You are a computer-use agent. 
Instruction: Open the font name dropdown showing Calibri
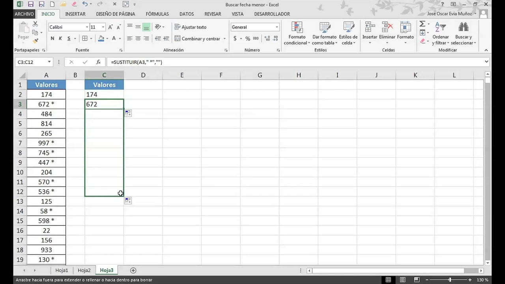coord(87,27)
